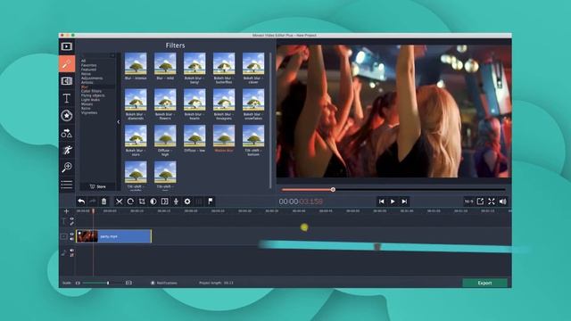Screen dimensions: 571x321
Task: Open the Import media tab
Action: (x=67, y=46)
